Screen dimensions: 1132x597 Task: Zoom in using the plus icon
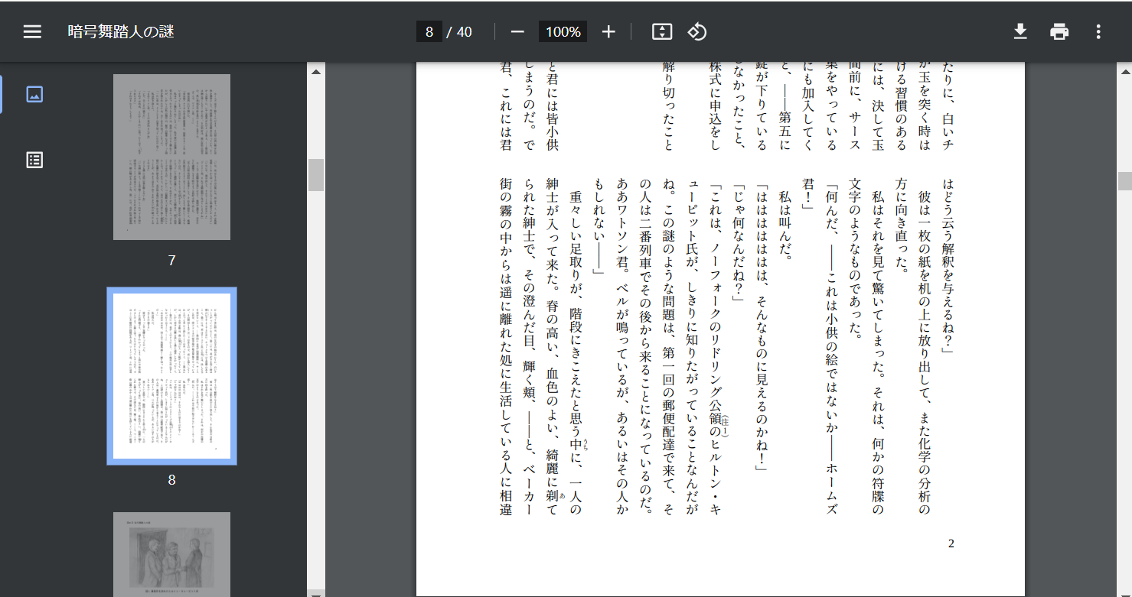[x=608, y=31]
